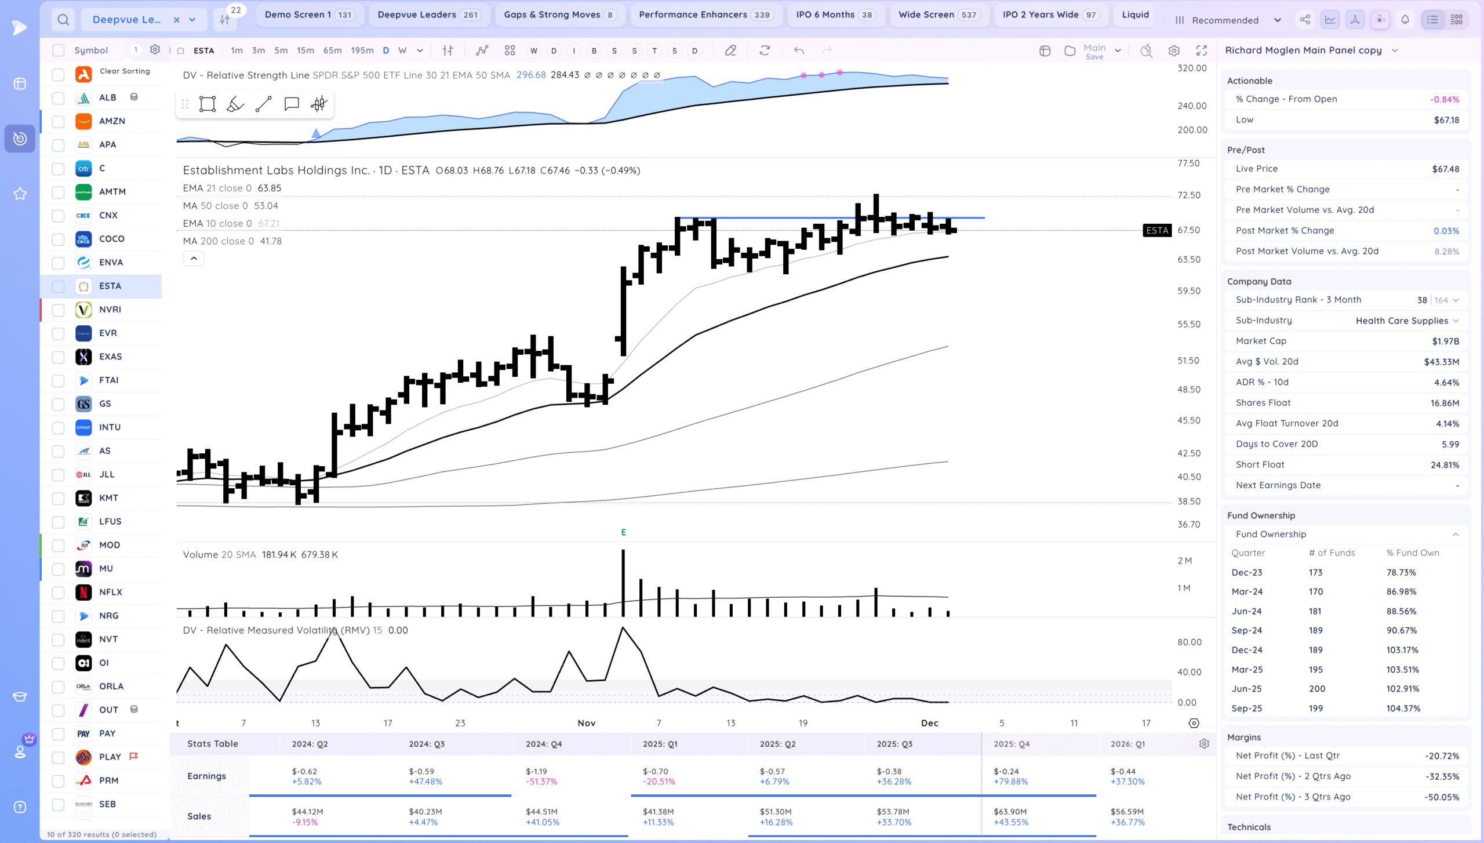Toggle the select-all Symbol checkbox
Image resolution: width=1484 pixels, height=843 pixels.
[58, 50]
